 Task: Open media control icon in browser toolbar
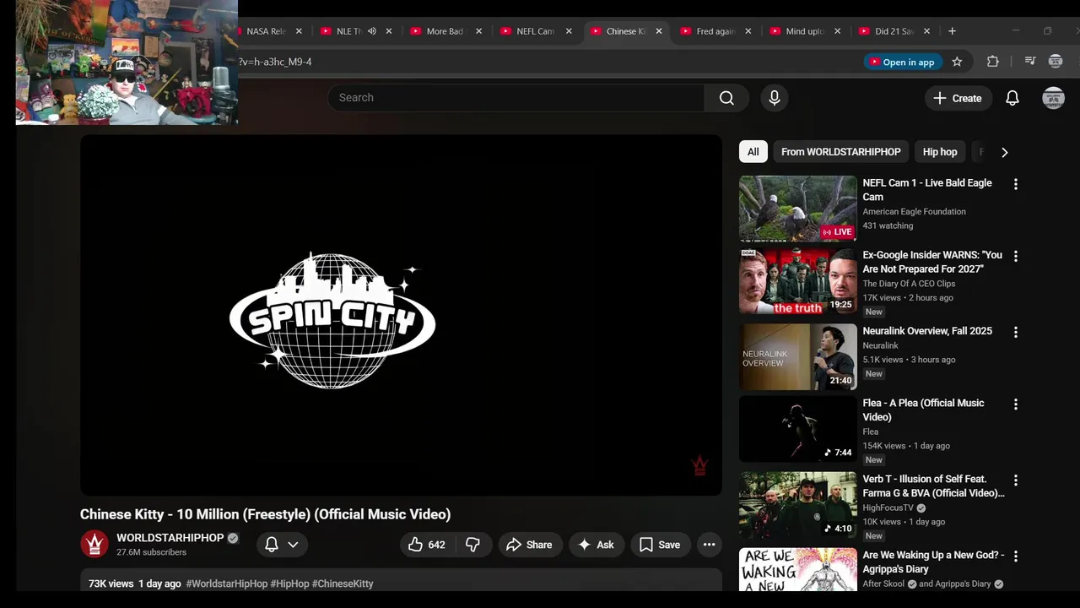(x=1029, y=62)
